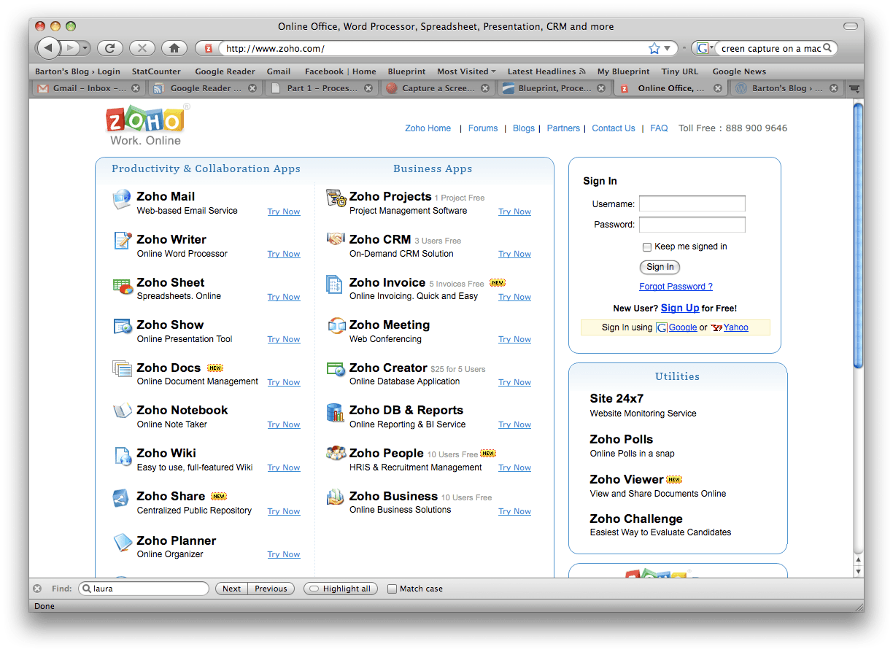
Task: Click the Find text field containing laura
Action: (x=143, y=589)
